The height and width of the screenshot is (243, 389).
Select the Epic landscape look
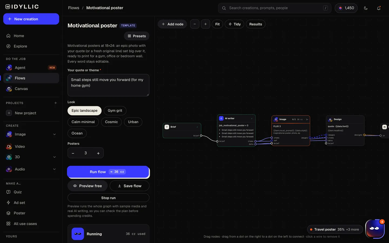pos(85,110)
